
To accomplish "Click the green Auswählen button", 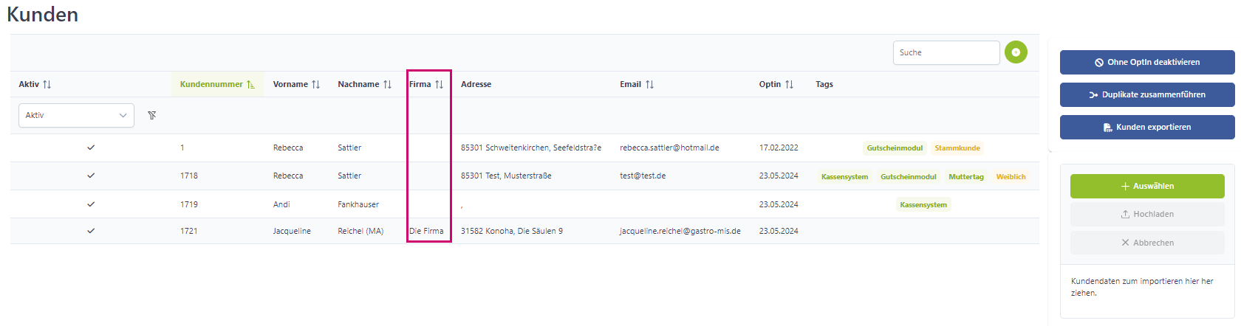I will pos(1147,186).
